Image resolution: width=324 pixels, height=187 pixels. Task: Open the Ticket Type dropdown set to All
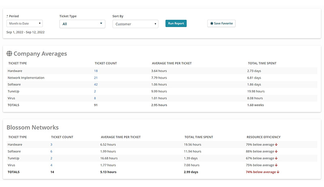[82, 24]
